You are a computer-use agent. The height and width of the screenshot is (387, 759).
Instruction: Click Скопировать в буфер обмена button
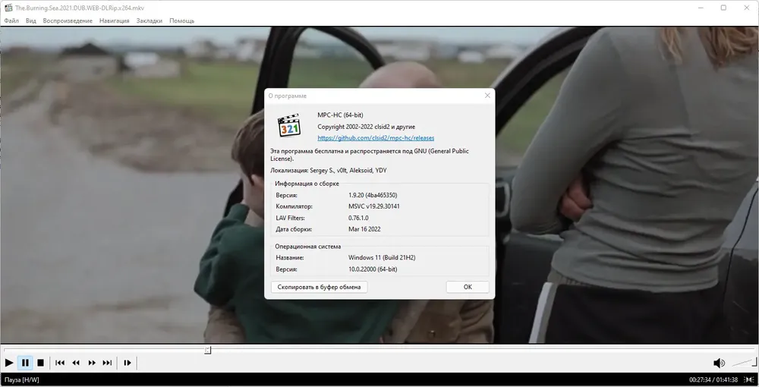tap(319, 287)
